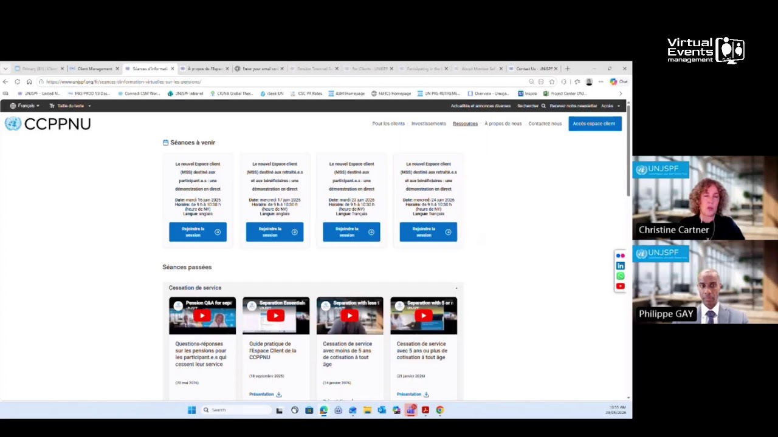The image size is (778, 437).
Task: Click the Accès espace client button
Action: click(595, 124)
